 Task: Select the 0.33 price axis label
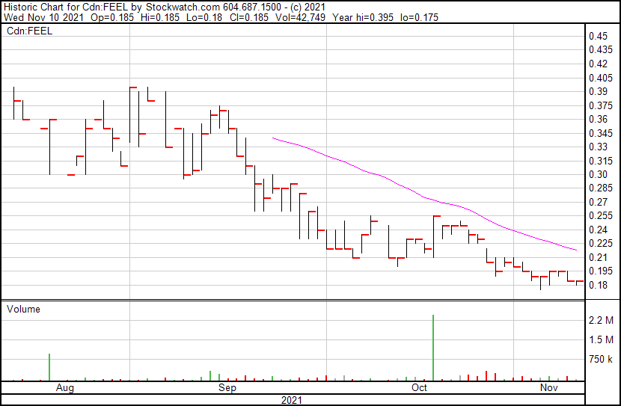pyautogui.click(x=598, y=147)
